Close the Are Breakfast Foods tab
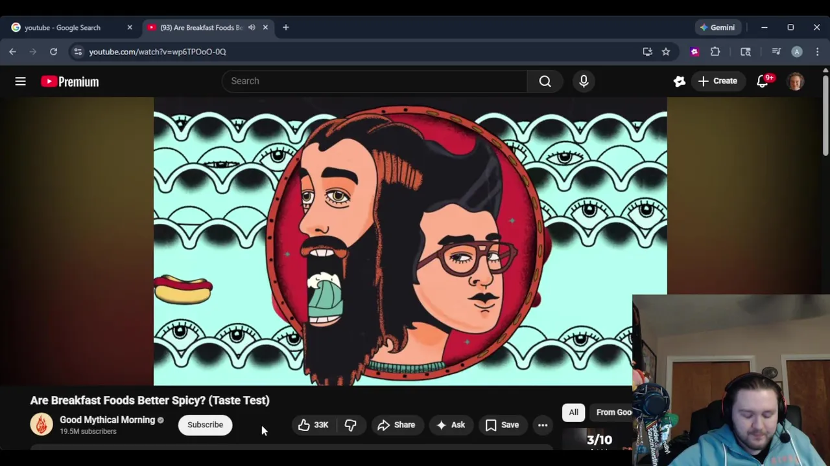The image size is (830, 466). 265,27
